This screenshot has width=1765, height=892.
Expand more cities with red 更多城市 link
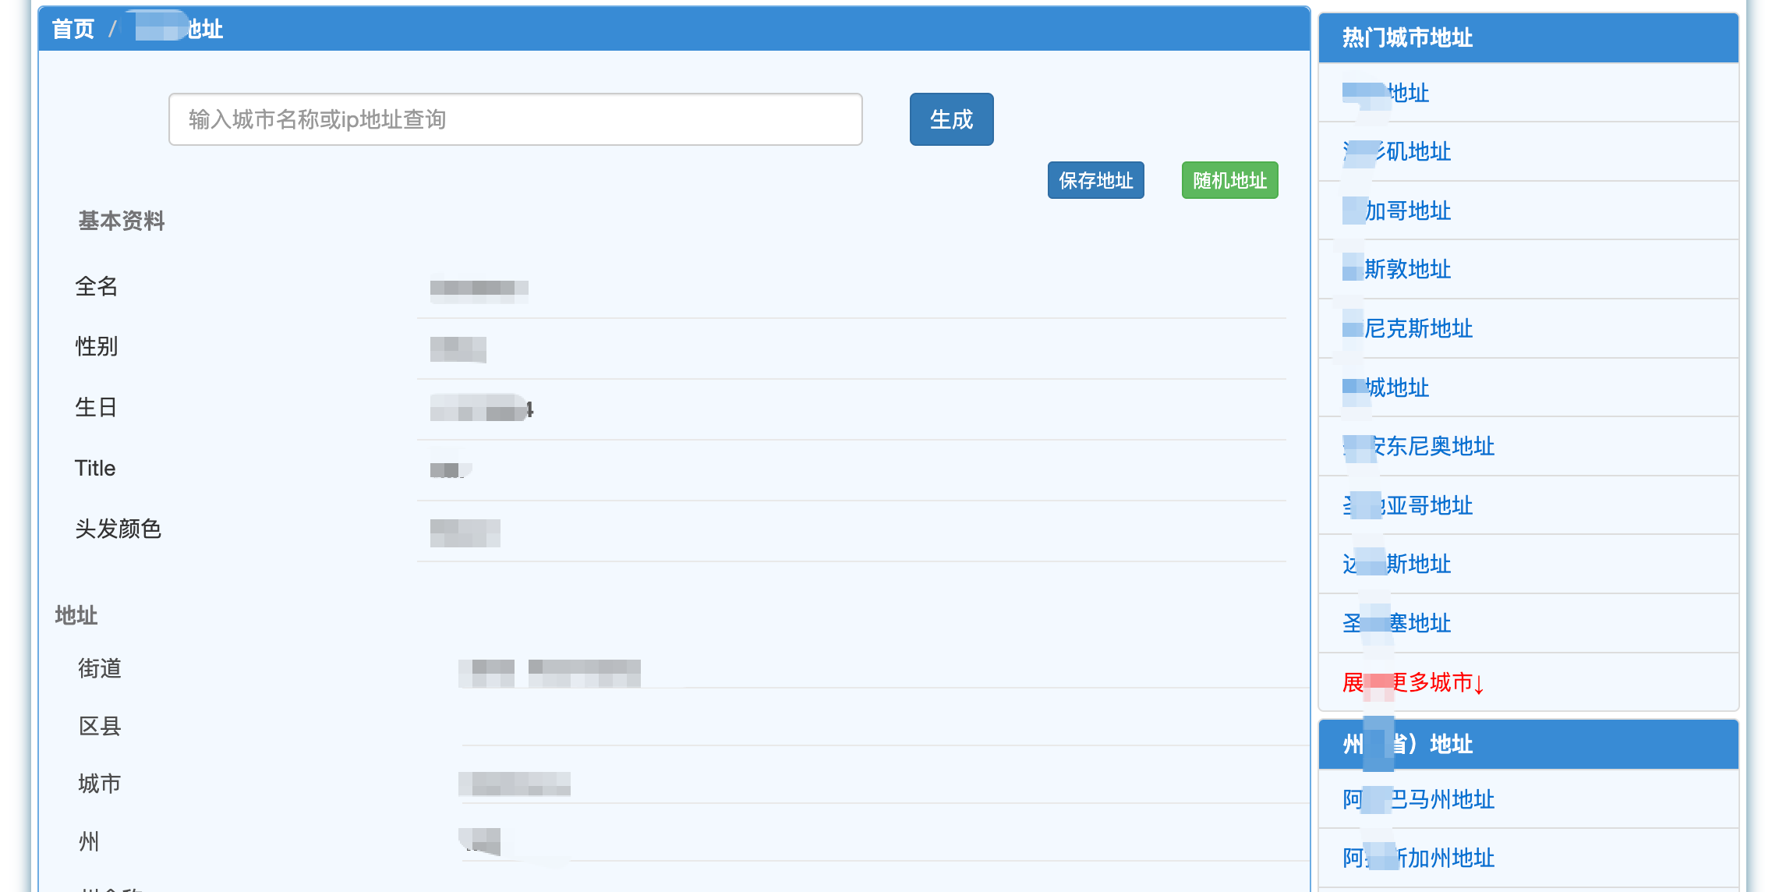tap(1413, 683)
